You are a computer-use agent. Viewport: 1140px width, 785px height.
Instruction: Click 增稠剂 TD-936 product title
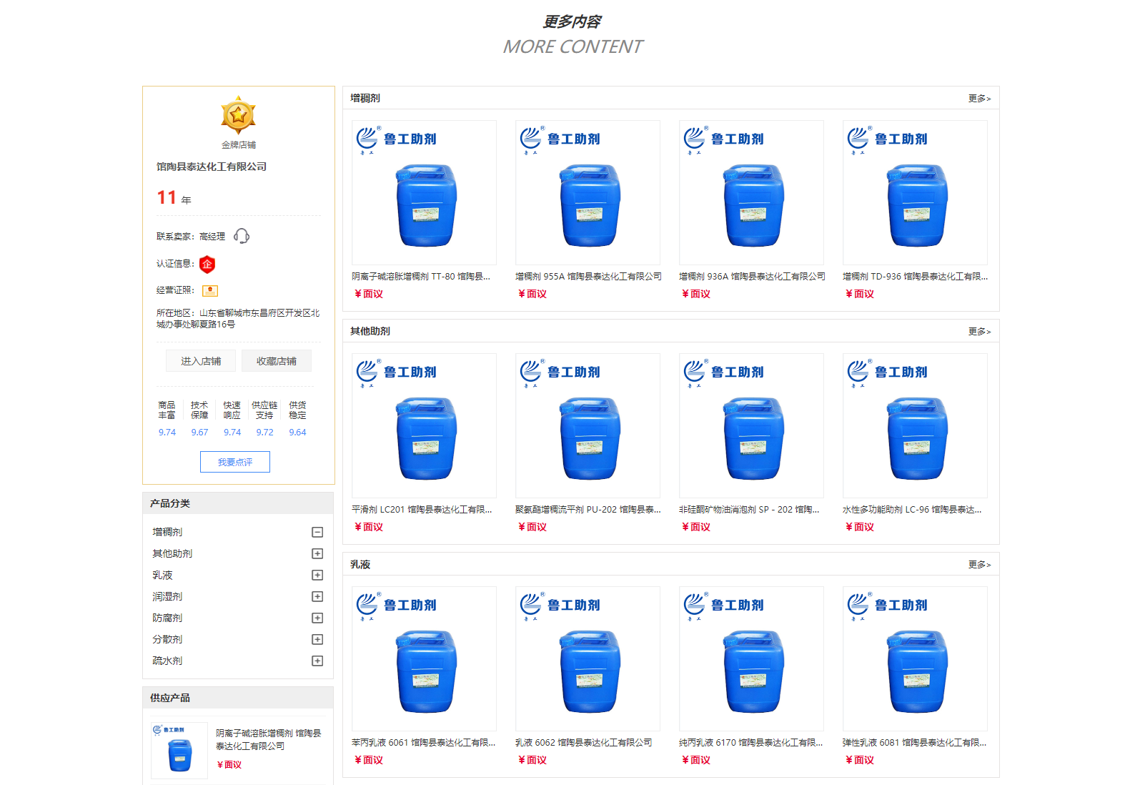point(915,276)
